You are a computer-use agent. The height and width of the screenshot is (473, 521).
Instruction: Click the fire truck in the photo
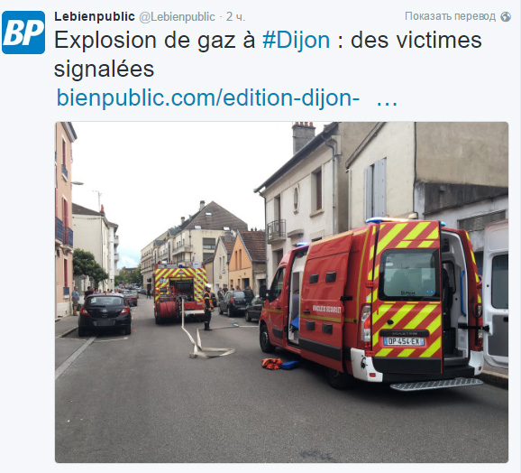179,292
